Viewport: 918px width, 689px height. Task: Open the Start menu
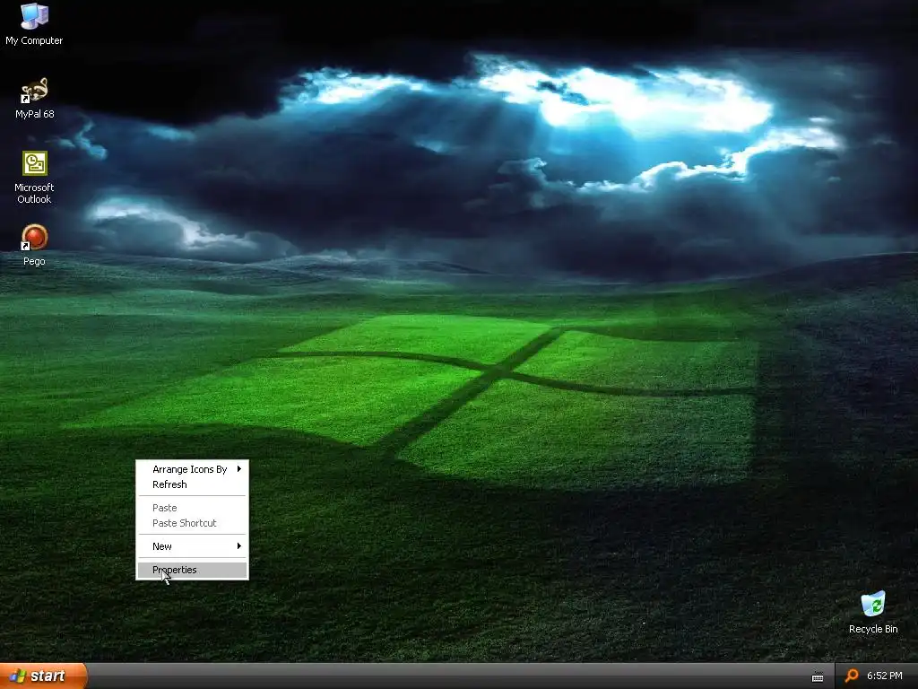coord(43,676)
